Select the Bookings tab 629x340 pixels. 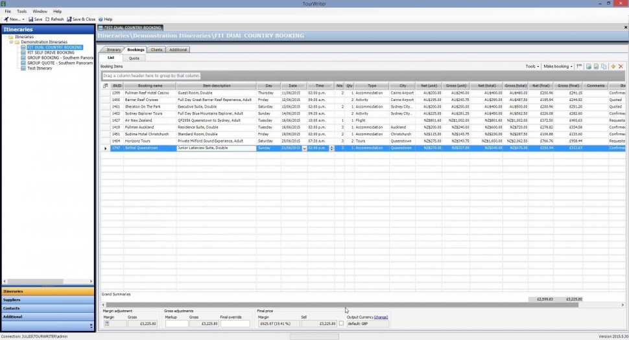tap(135, 50)
